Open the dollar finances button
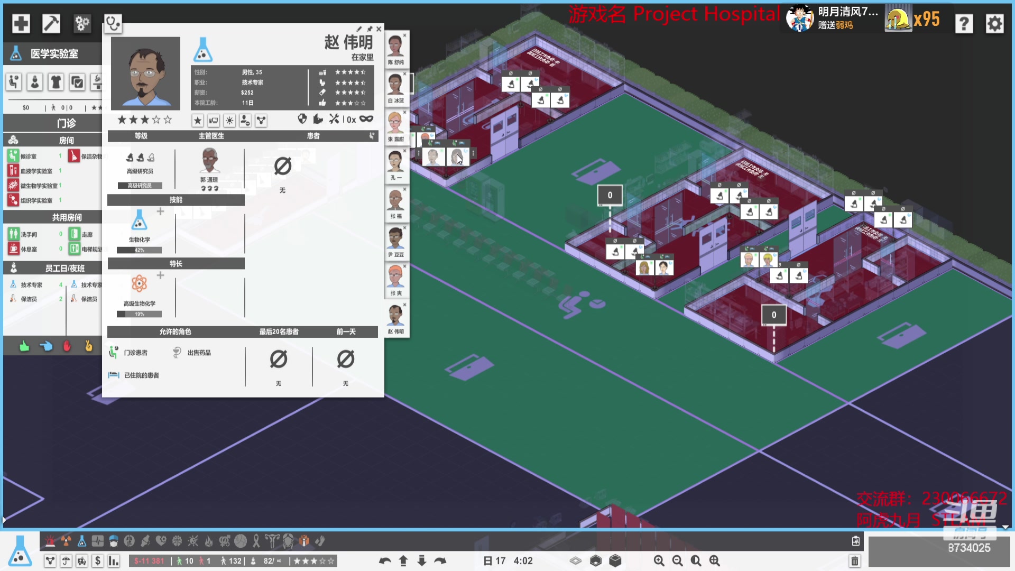Image resolution: width=1015 pixels, height=571 pixels. pyautogui.click(x=98, y=561)
